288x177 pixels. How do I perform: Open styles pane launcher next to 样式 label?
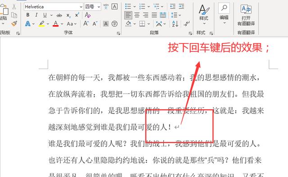click(211, 33)
